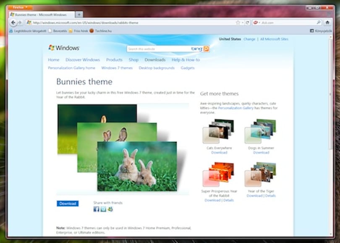Screen dimensions: 340x243
Task: Open the Firefox application menu button
Action: (x=20, y=8)
